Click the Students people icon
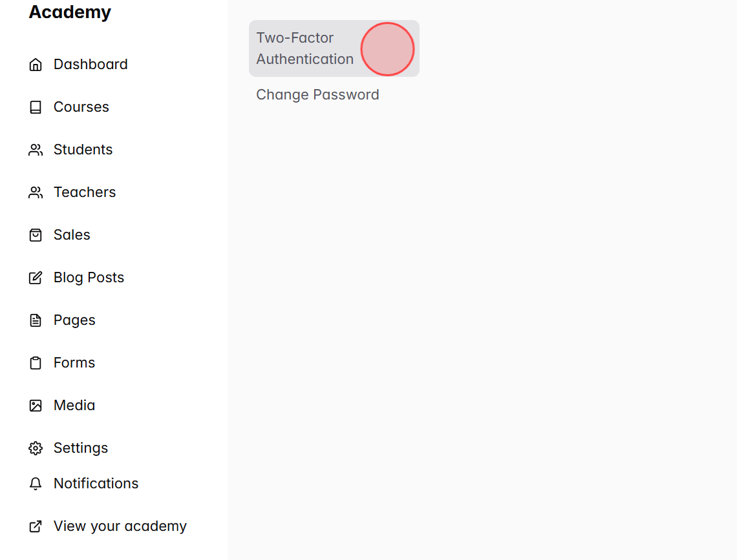The height and width of the screenshot is (560, 737). 36,149
